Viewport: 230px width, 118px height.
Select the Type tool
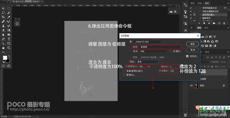(x=9, y=39)
